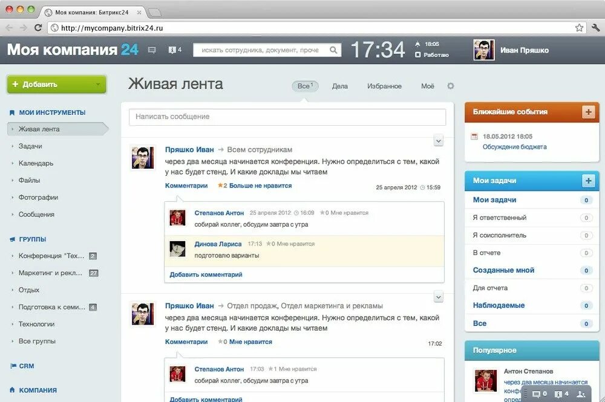The width and height of the screenshot is (605, 402).
Task: Expand post menu arrow of Всем сотрудникам post
Action: coord(438,141)
